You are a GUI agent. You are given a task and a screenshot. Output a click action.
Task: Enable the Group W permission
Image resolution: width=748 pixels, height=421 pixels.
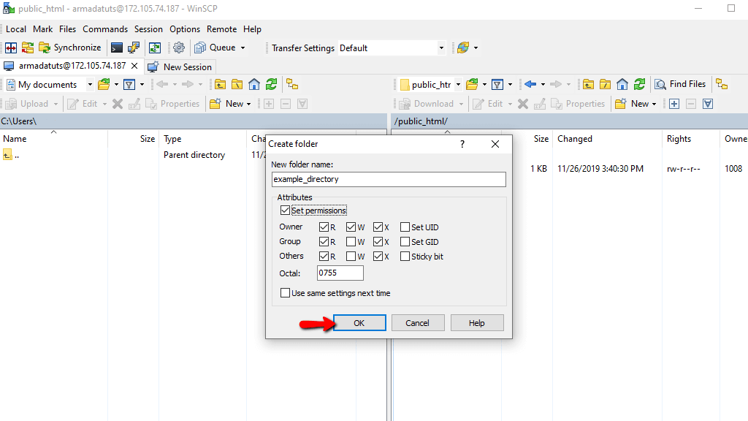point(351,242)
